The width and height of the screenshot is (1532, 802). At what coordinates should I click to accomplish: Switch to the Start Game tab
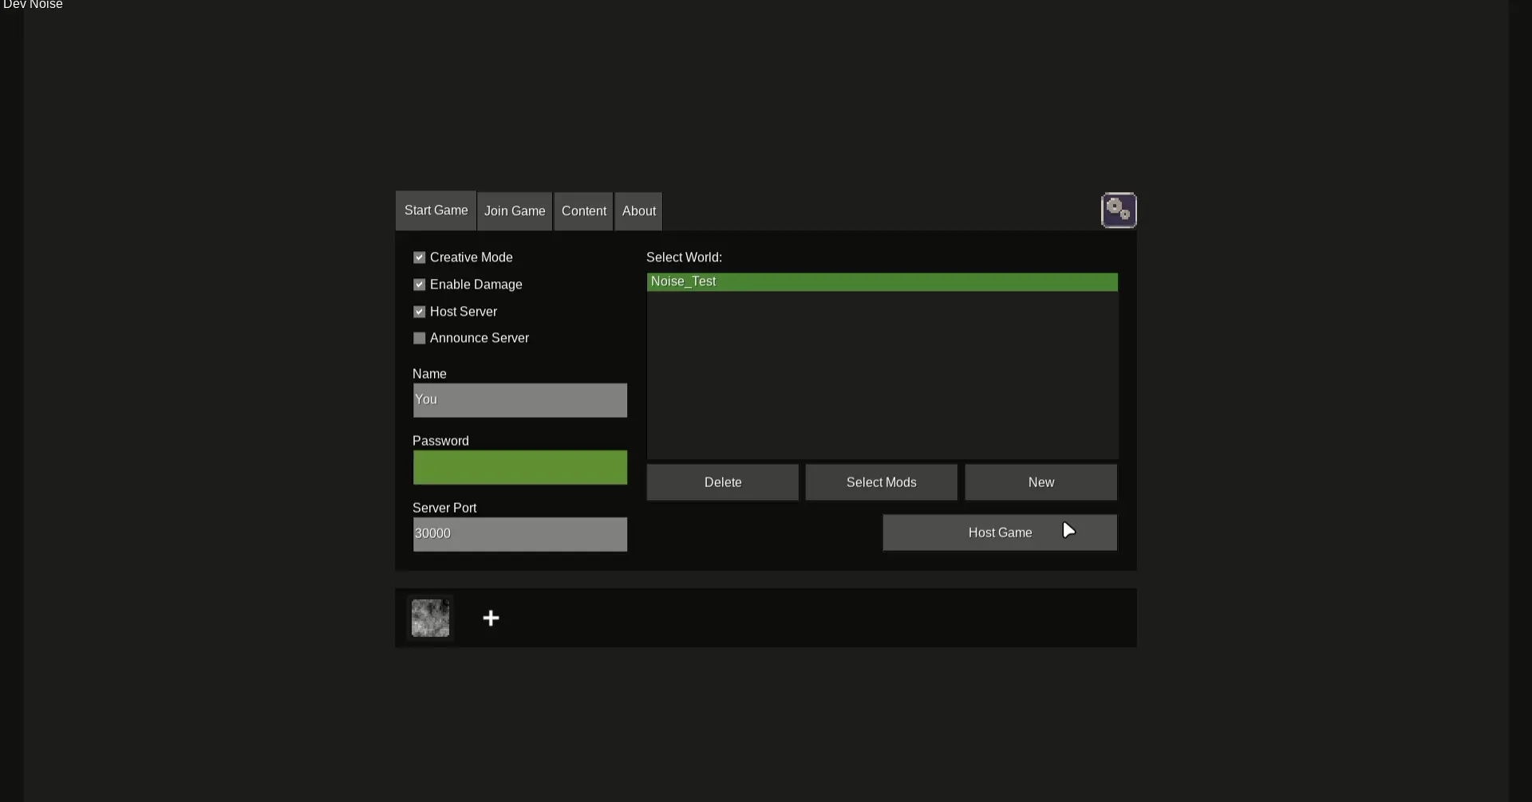coord(436,210)
